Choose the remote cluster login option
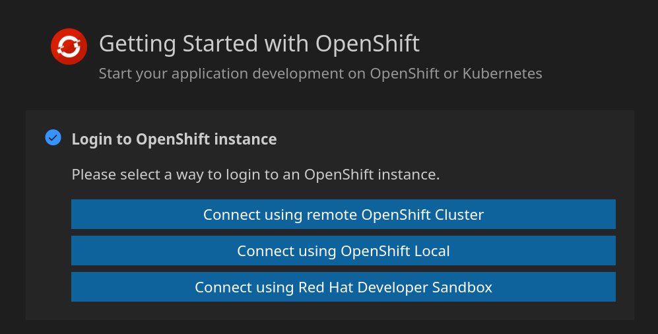This screenshot has height=334, width=658. click(343, 215)
